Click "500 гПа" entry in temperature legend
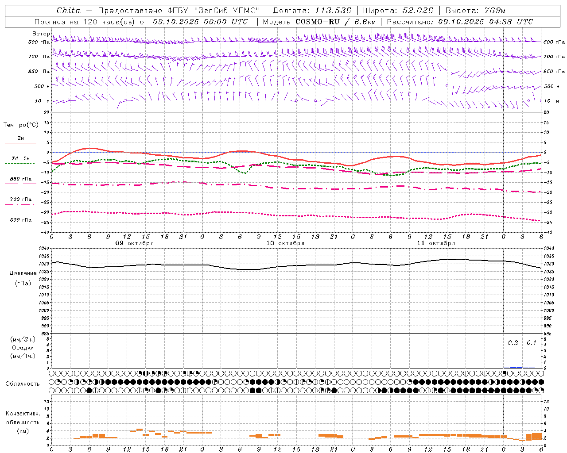Image resolution: width=567 pixels, height=453 pixels. click(21, 220)
